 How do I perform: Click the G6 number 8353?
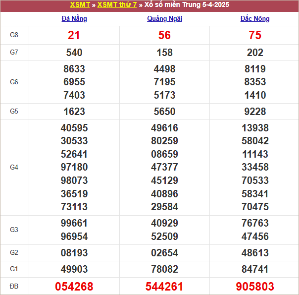tap(255, 82)
